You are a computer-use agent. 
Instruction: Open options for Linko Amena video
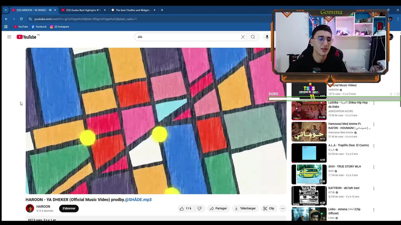point(374,210)
